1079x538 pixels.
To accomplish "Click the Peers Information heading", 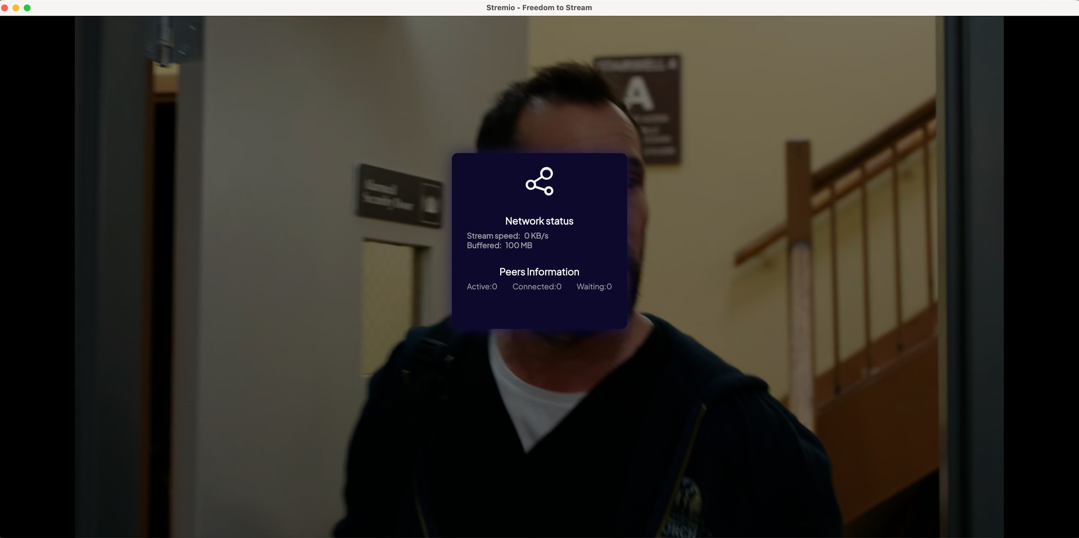I will pos(539,272).
